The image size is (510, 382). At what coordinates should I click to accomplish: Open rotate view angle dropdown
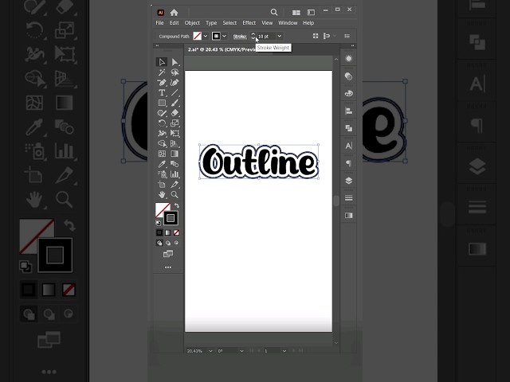click(x=241, y=351)
